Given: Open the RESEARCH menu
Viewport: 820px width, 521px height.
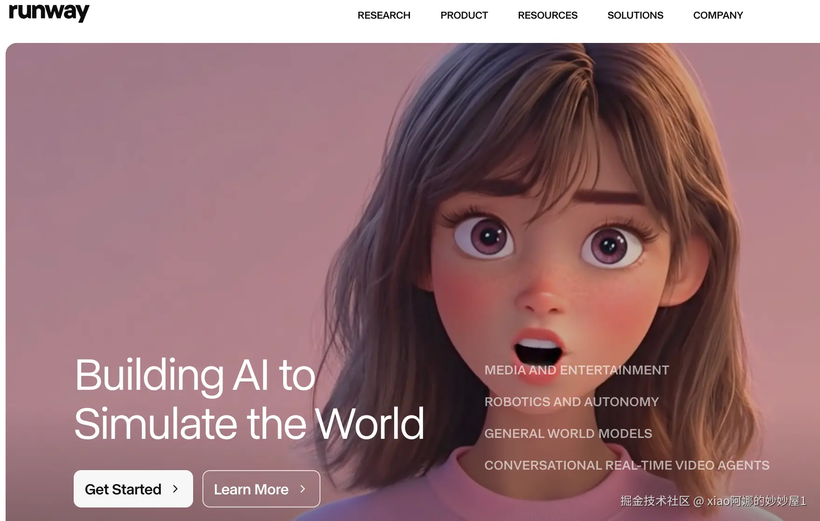Looking at the screenshot, I should pos(384,15).
